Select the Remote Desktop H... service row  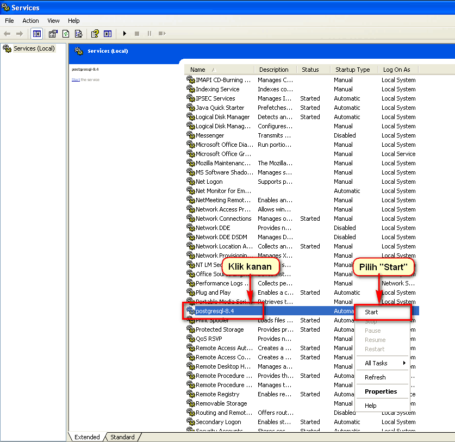coord(302,366)
